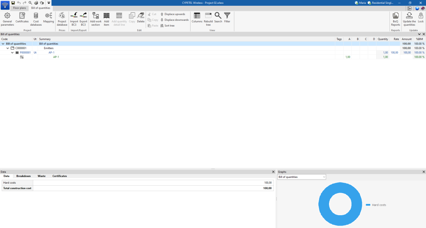Collapse the C0000001 chapter node
Viewport: 426px width, 228px height.
tap(7, 48)
